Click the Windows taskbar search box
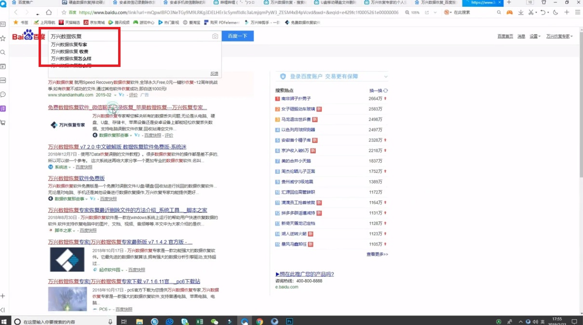This screenshot has width=583, height=325. [x=63, y=321]
